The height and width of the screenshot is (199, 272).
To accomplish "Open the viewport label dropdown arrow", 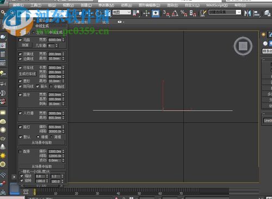I will click(x=123, y=22).
